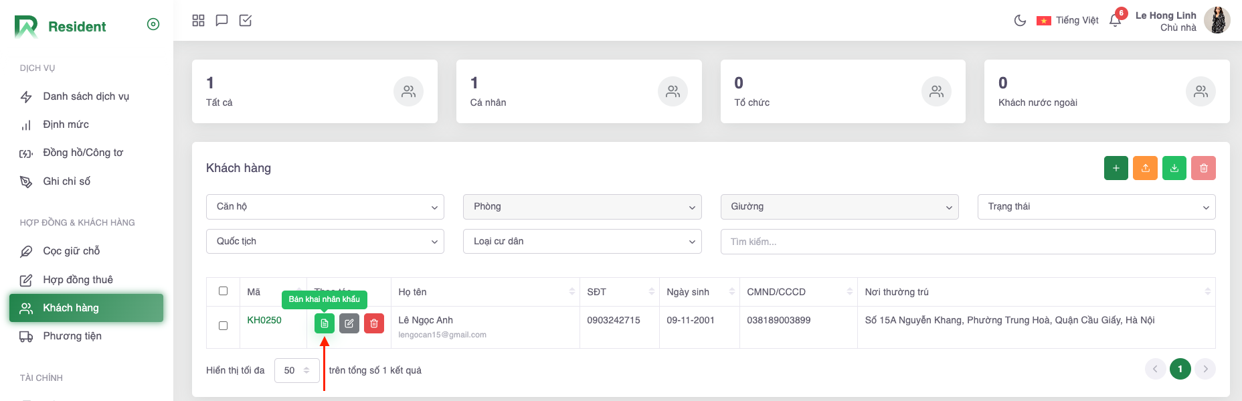Check the select-all checkbox in table header
The height and width of the screenshot is (401, 1242).
(x=224, y=291)
